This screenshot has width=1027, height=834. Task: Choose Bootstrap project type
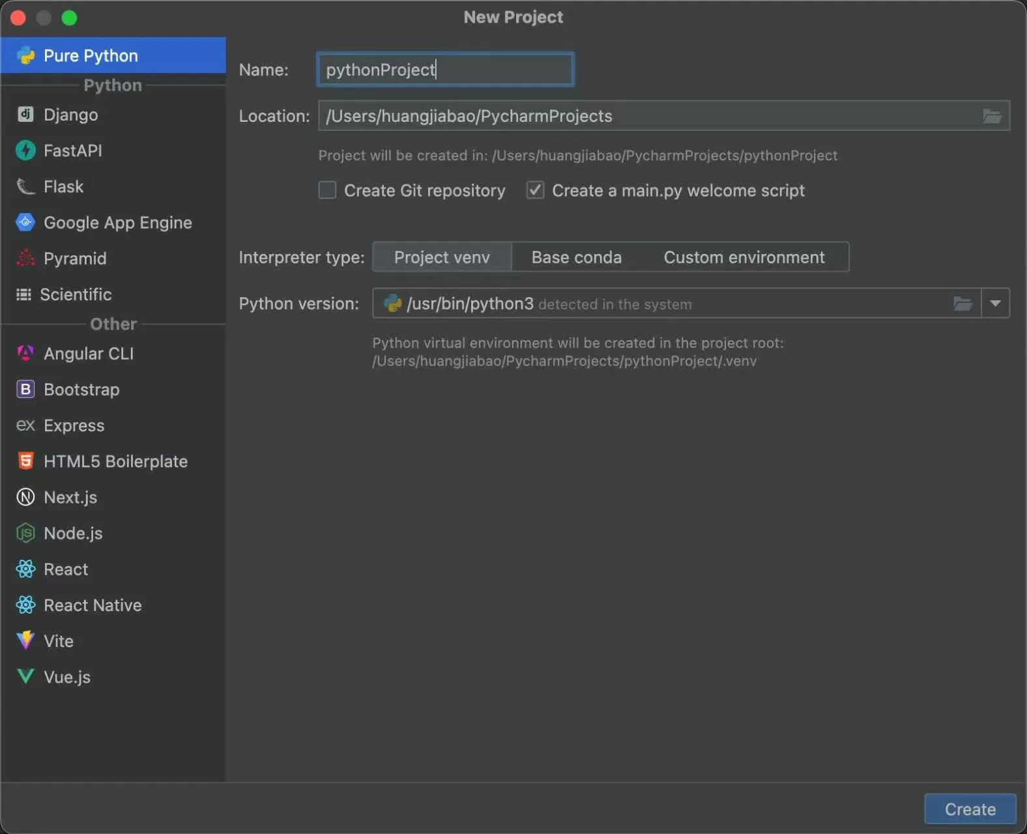(113, 389)
